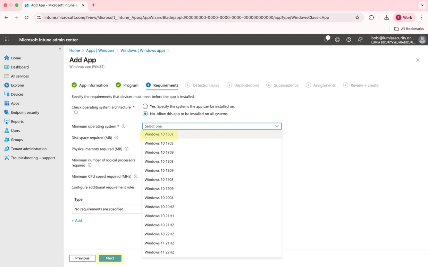Go to the Program step
This screenshot has height=267, width=428.
click(127, 85)
